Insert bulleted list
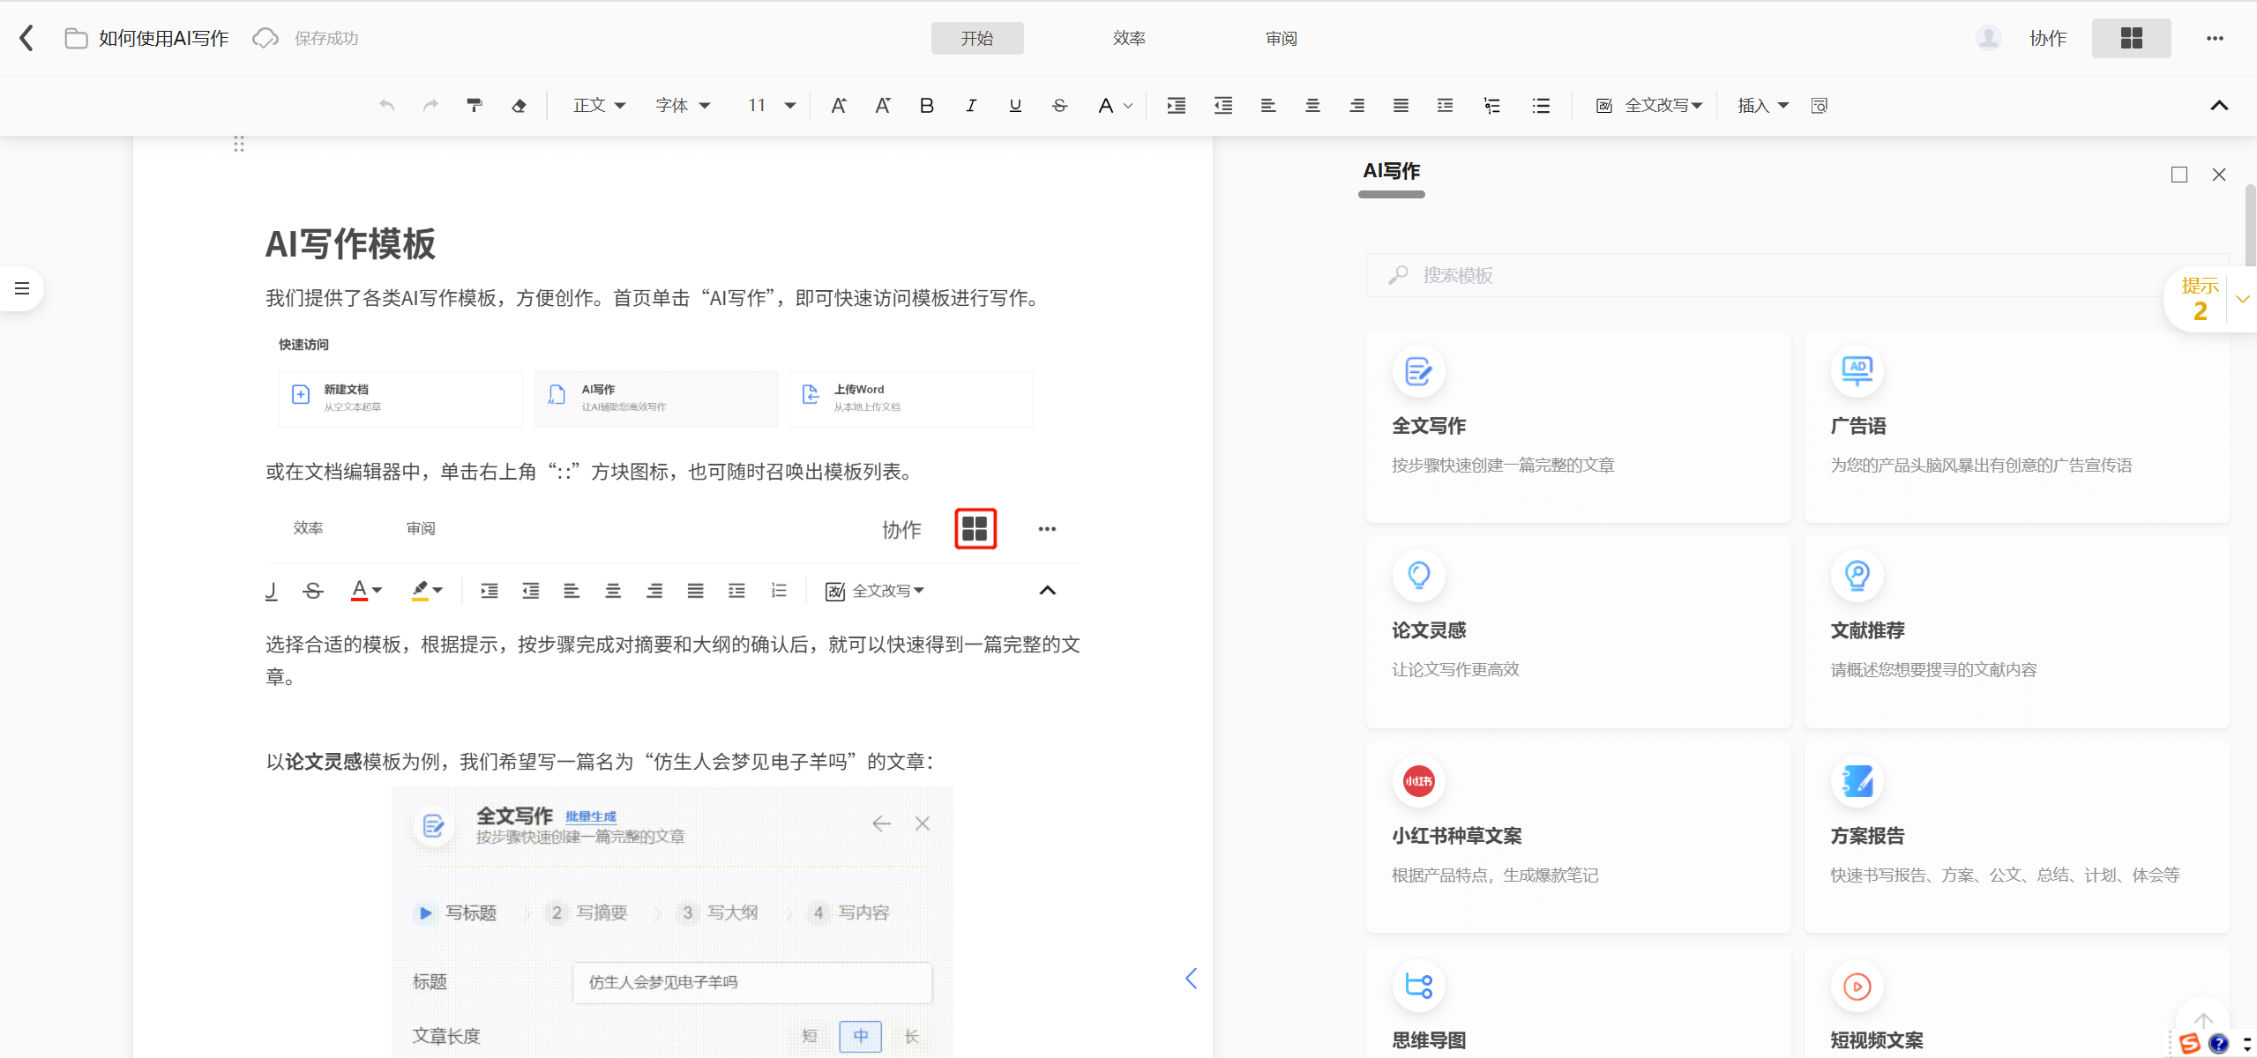This screenshot has height=1058, width=2257. (1541, 105)
